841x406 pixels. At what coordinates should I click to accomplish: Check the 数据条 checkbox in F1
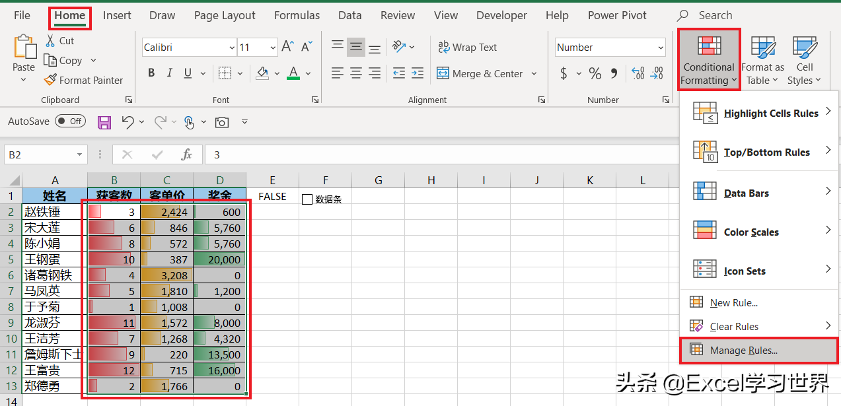coord(307,199)
